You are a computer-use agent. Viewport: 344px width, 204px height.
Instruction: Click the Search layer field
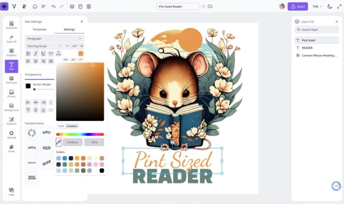tap(316, 30)
